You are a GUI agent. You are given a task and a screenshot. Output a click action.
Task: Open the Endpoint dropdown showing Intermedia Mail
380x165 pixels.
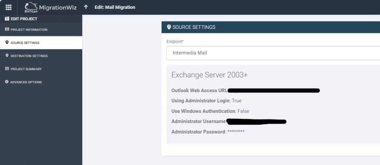point(273,53)
